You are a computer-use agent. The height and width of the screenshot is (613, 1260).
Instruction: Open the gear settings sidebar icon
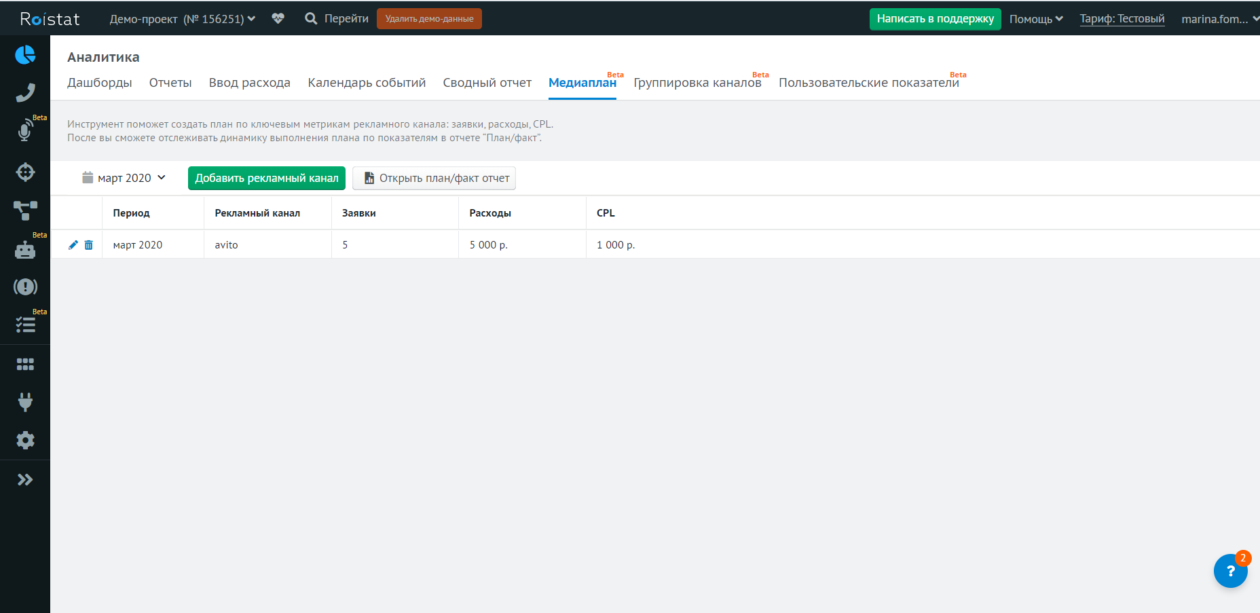[x=25, y=441]
